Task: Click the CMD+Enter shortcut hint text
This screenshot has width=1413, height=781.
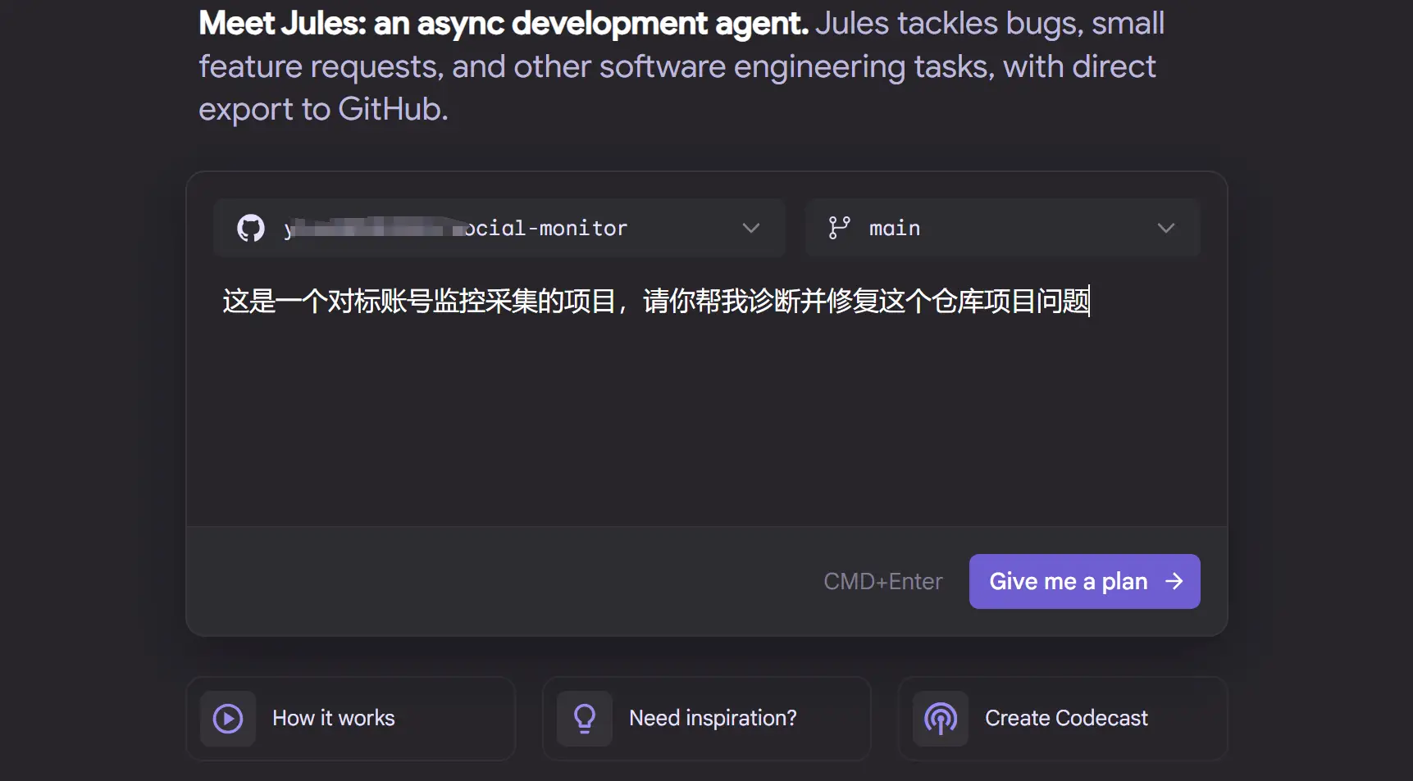Action: (882, 582)
